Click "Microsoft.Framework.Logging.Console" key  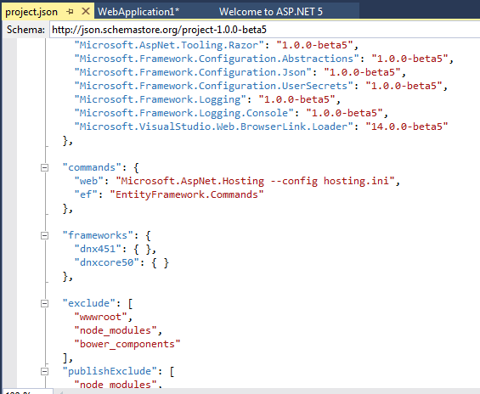click(x=184, y=113)
